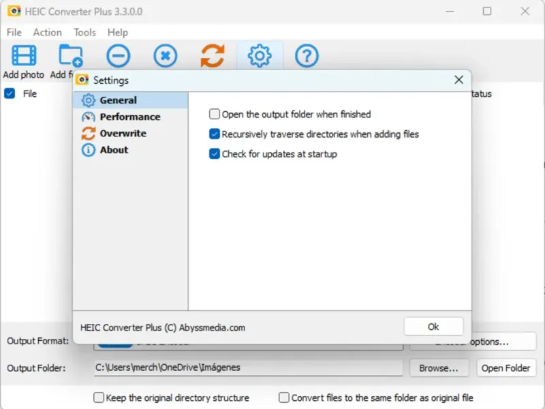Open the Overwrite settings category

pos(131,133)
